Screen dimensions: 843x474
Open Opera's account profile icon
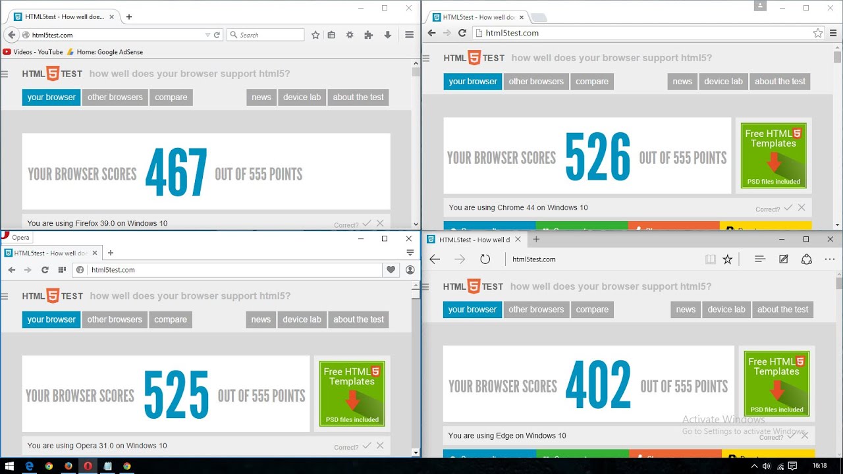click(410, 270)
